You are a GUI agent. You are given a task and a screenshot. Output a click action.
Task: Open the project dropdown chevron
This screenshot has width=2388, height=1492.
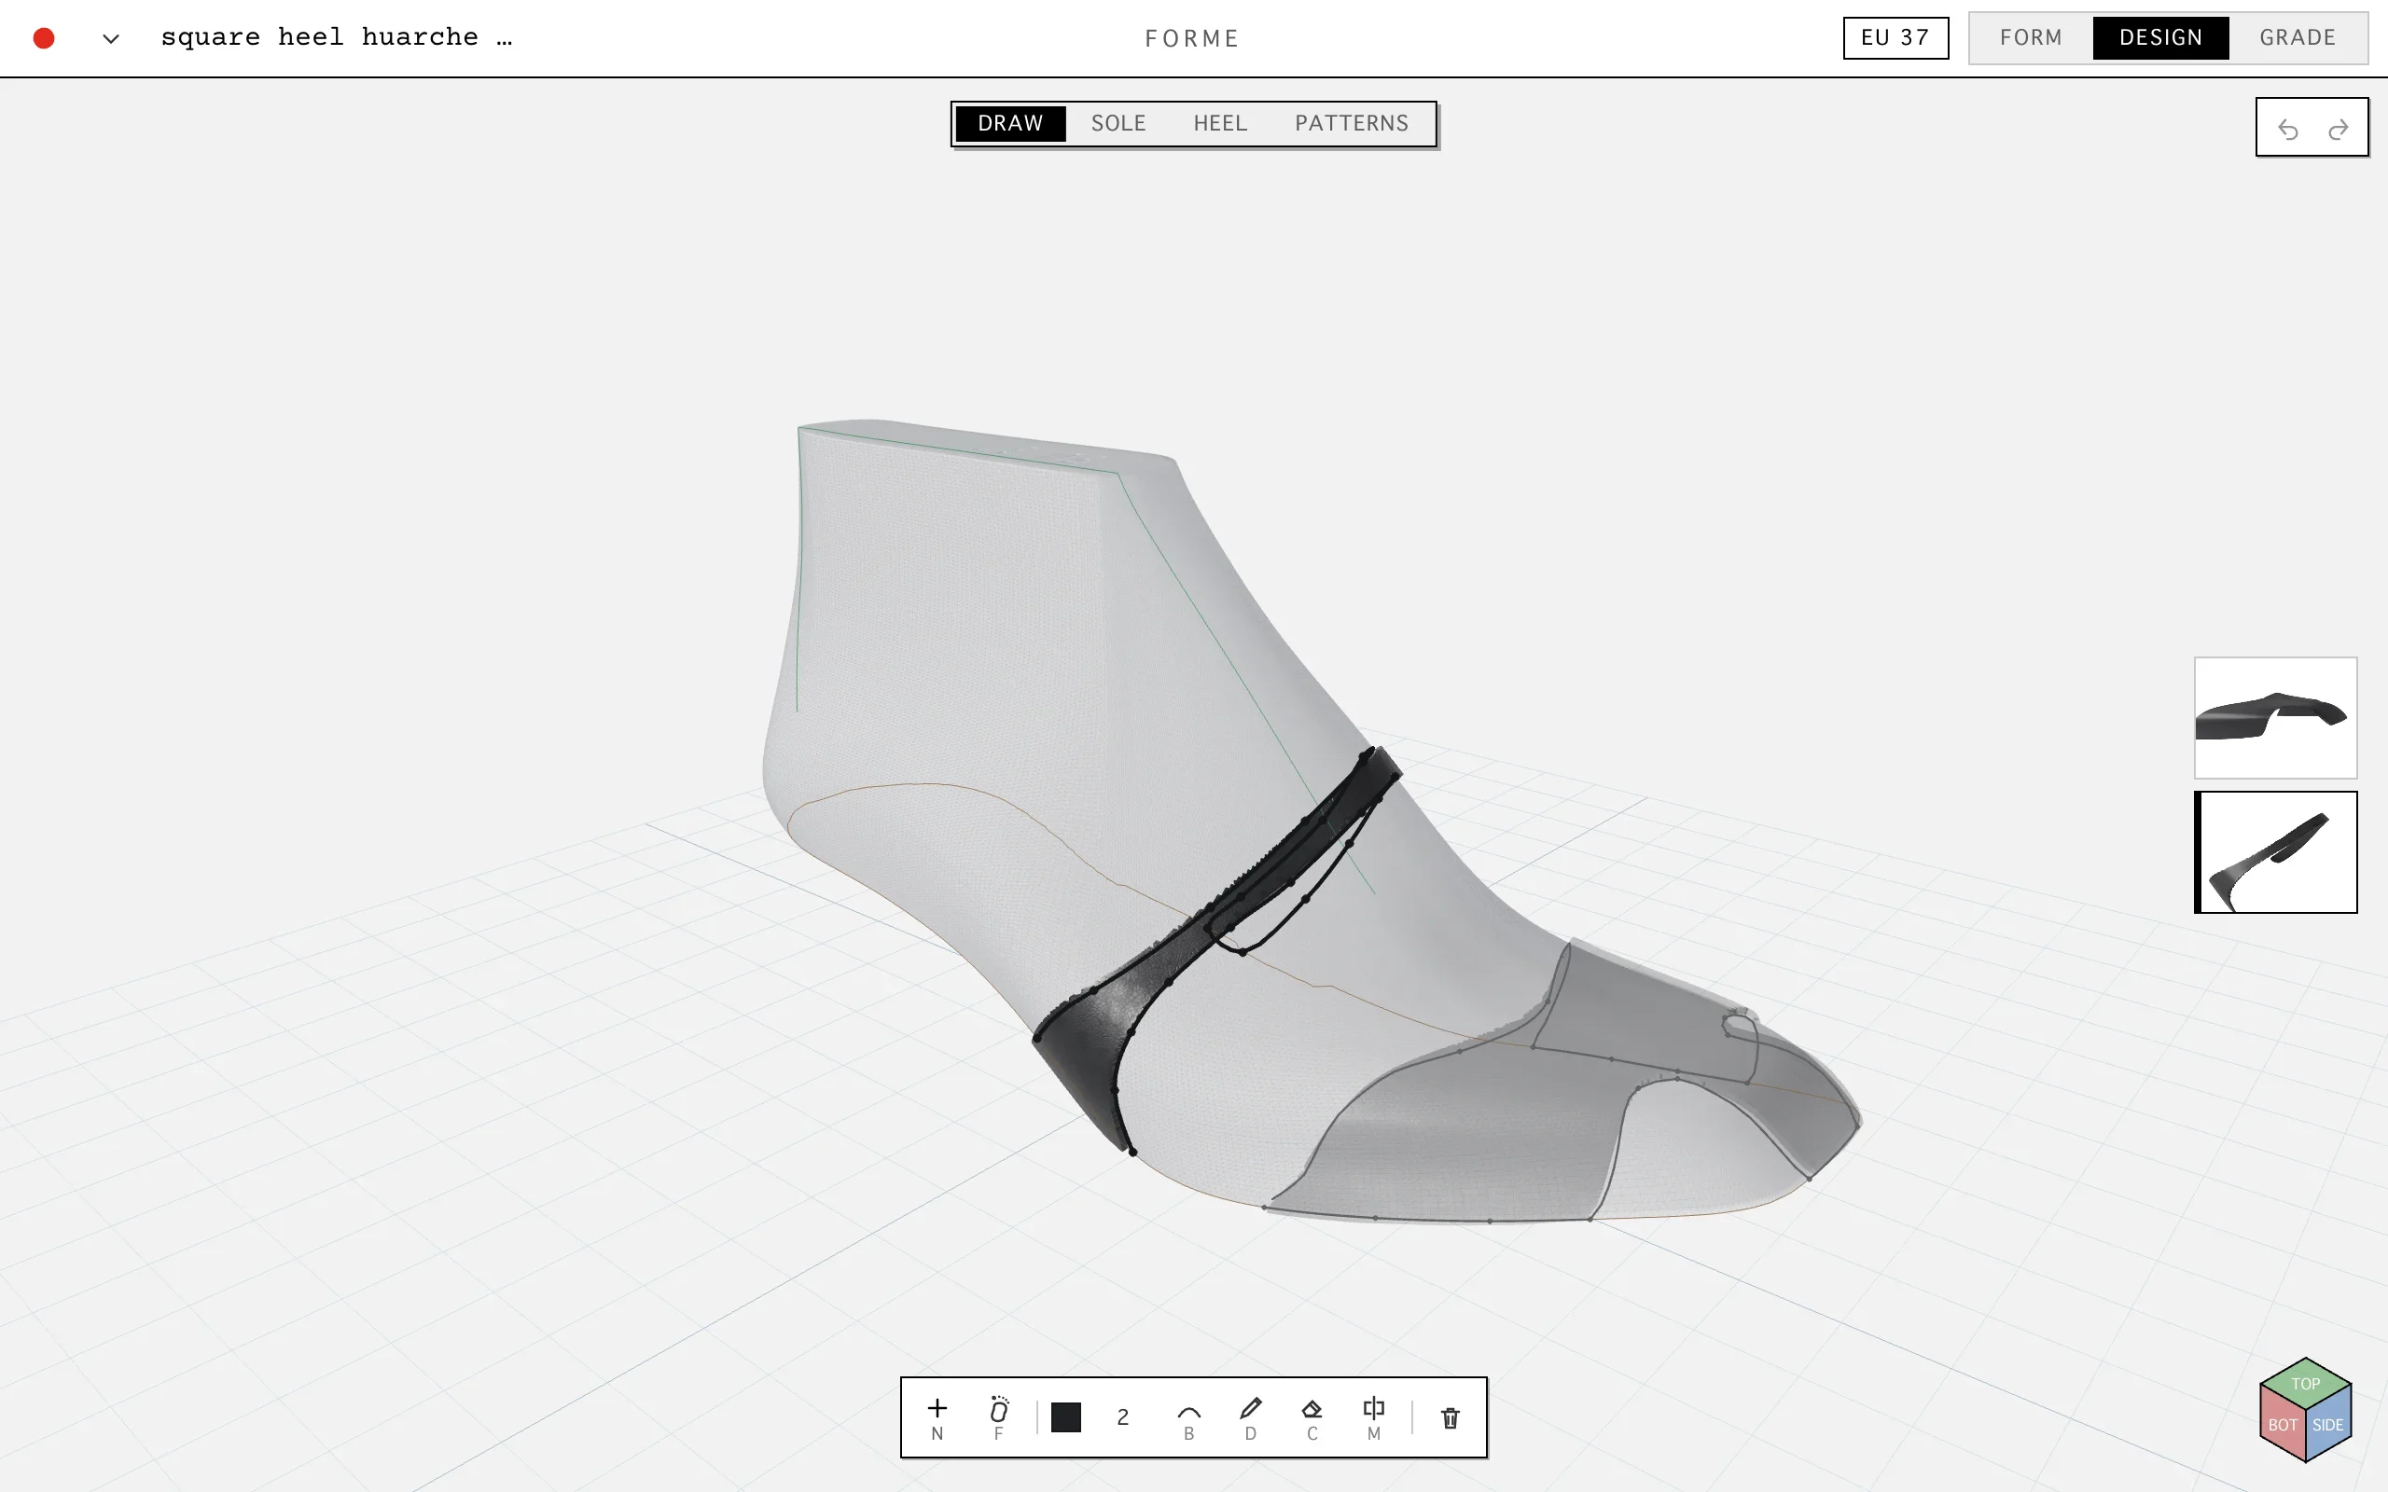[x=110, y=38]
